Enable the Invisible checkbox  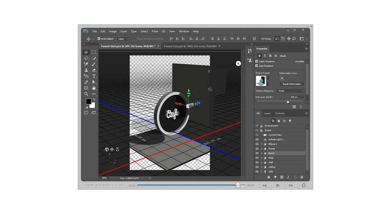[293, 61]
